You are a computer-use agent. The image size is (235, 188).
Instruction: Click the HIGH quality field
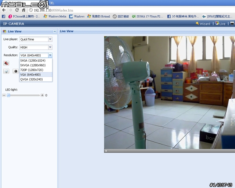click(x=34, y=47)
